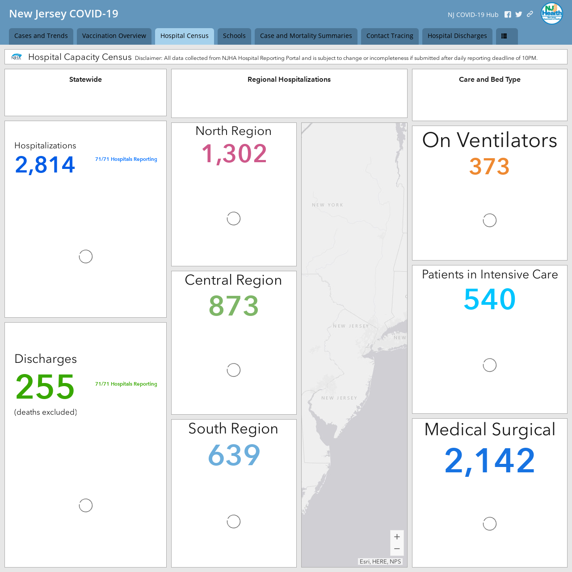Copy the link using the chain icon
This screenshot has width=572, height=572.
point(530,14)
